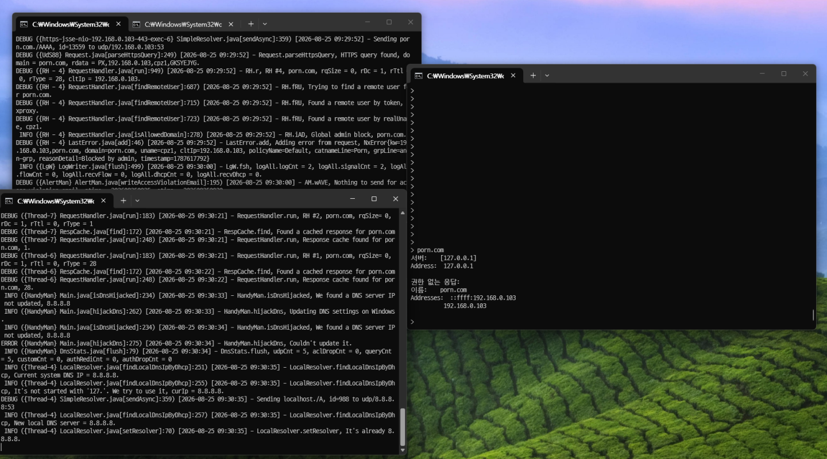Minimize the right terminal window
The width and height of the screenshot is (827, 459).
pos(762,74)
